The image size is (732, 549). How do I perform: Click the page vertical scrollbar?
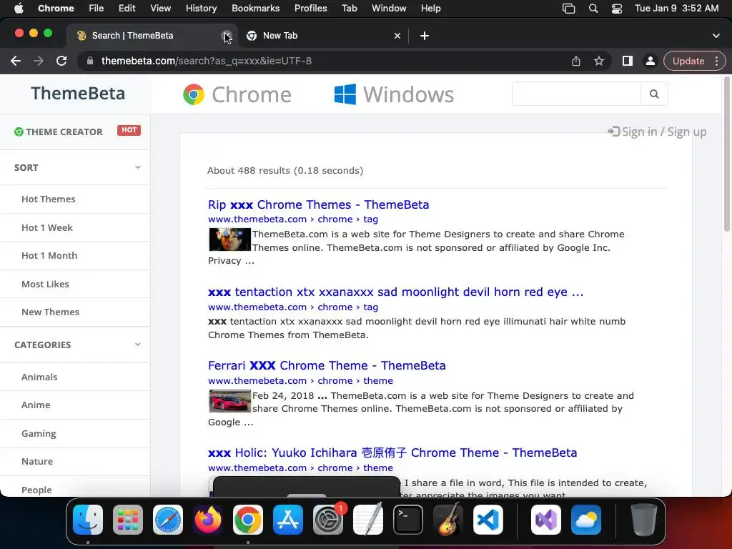coord(726,154)
